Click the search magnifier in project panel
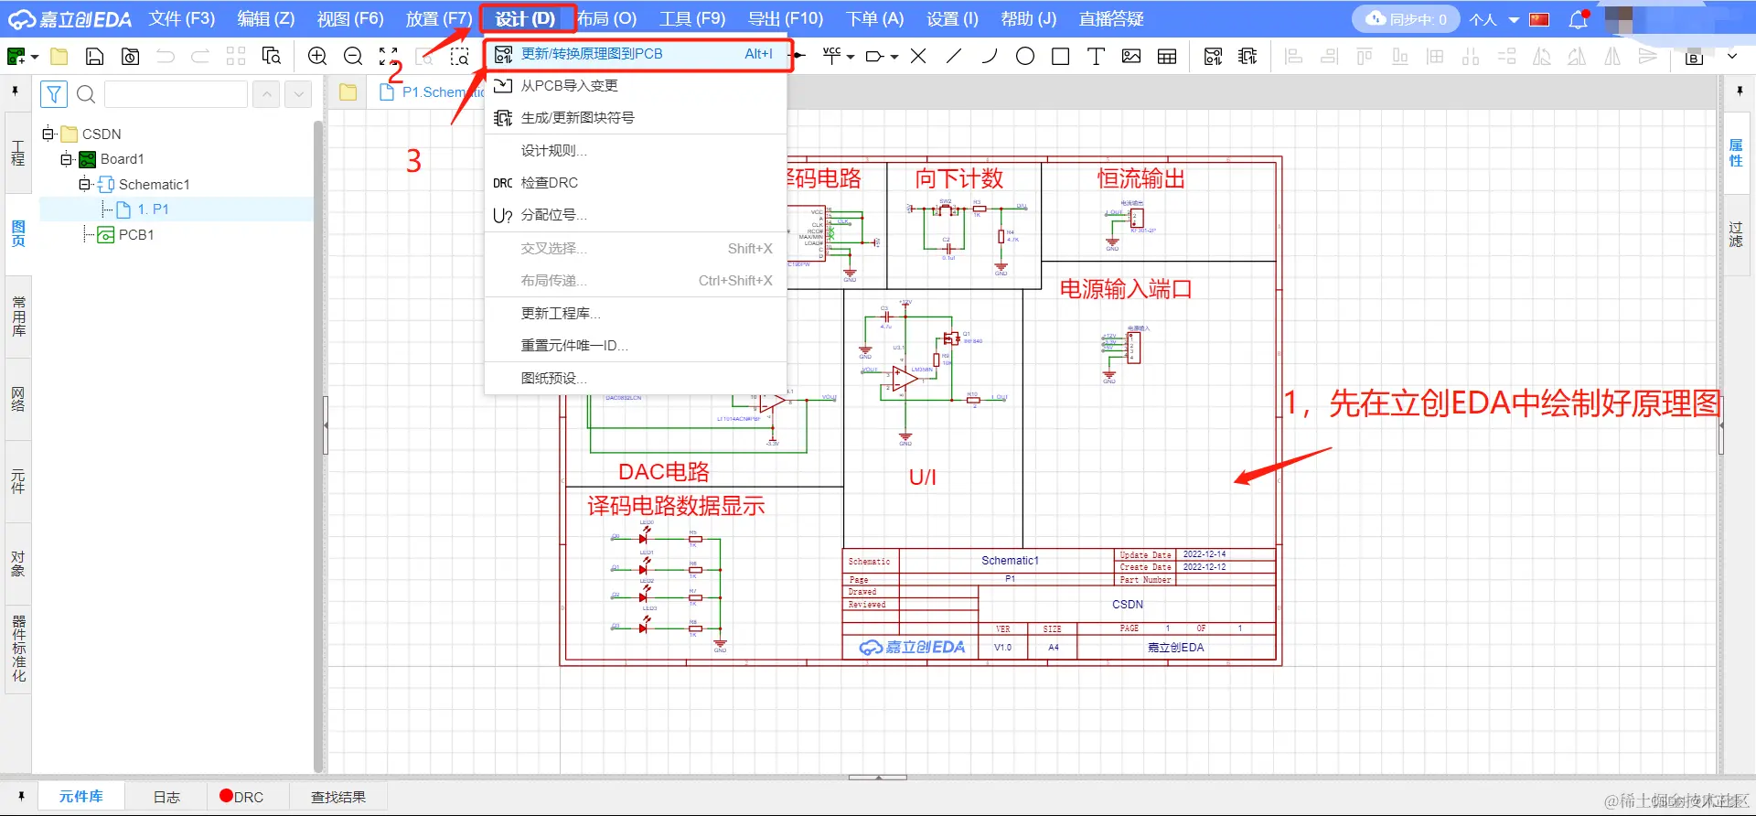 [x=86, y=94]
